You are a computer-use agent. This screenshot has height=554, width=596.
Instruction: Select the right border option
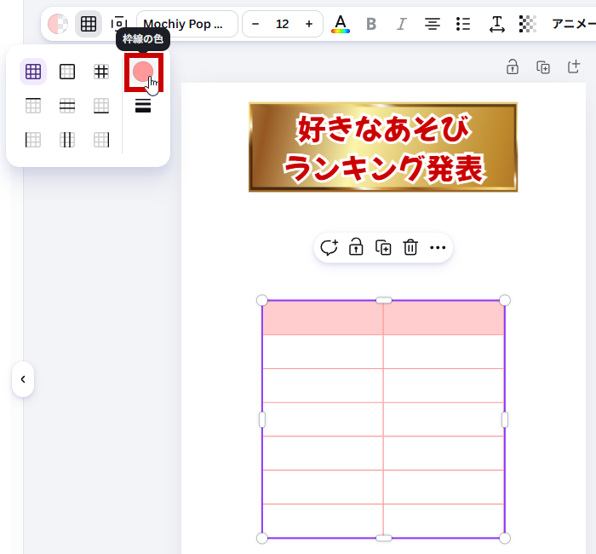[101, 140]
